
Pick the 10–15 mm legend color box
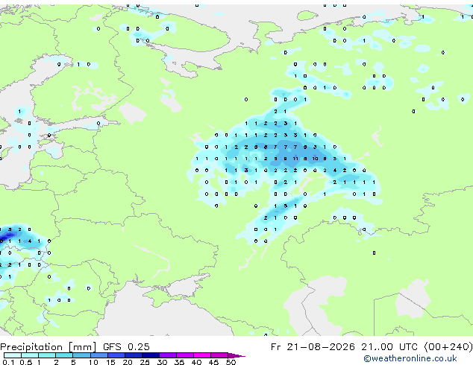click(x=99, y=355)
